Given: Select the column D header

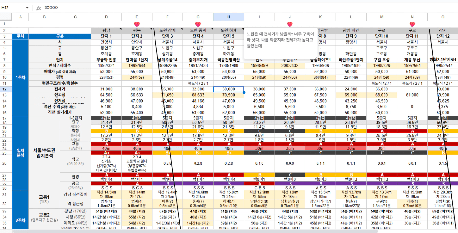Looking at the screenshot, I should (x=106, y=17).
